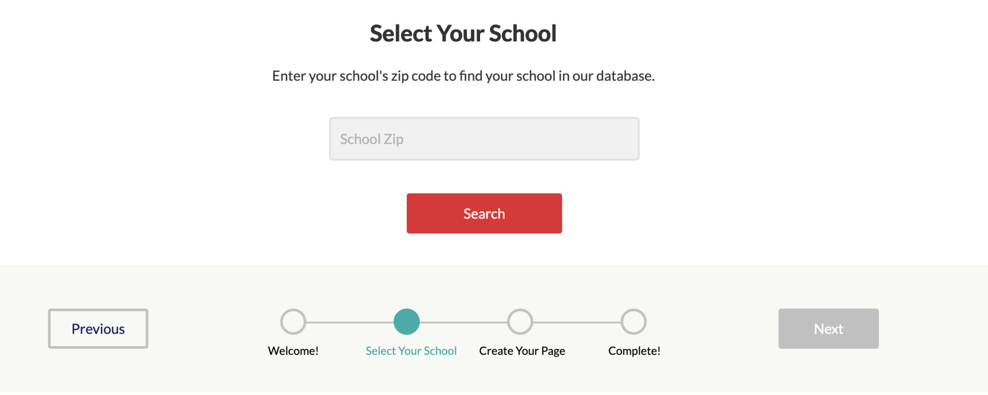Click the progress line between Welcome and Select Your School
Screen dimensions: 988x395
click(x=350, y=322)
